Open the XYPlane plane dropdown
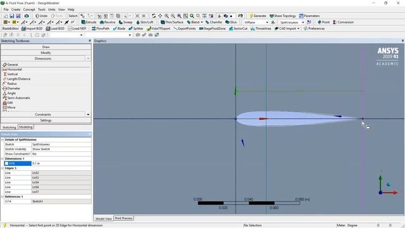Viewport: 405px width, 228px height. 267,23
